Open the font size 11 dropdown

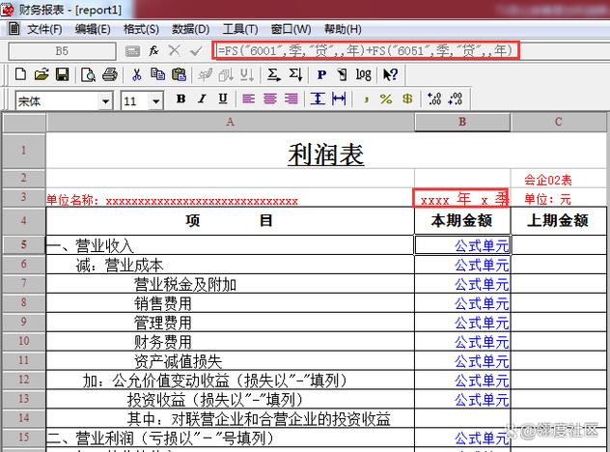click(x=156, y=101)
